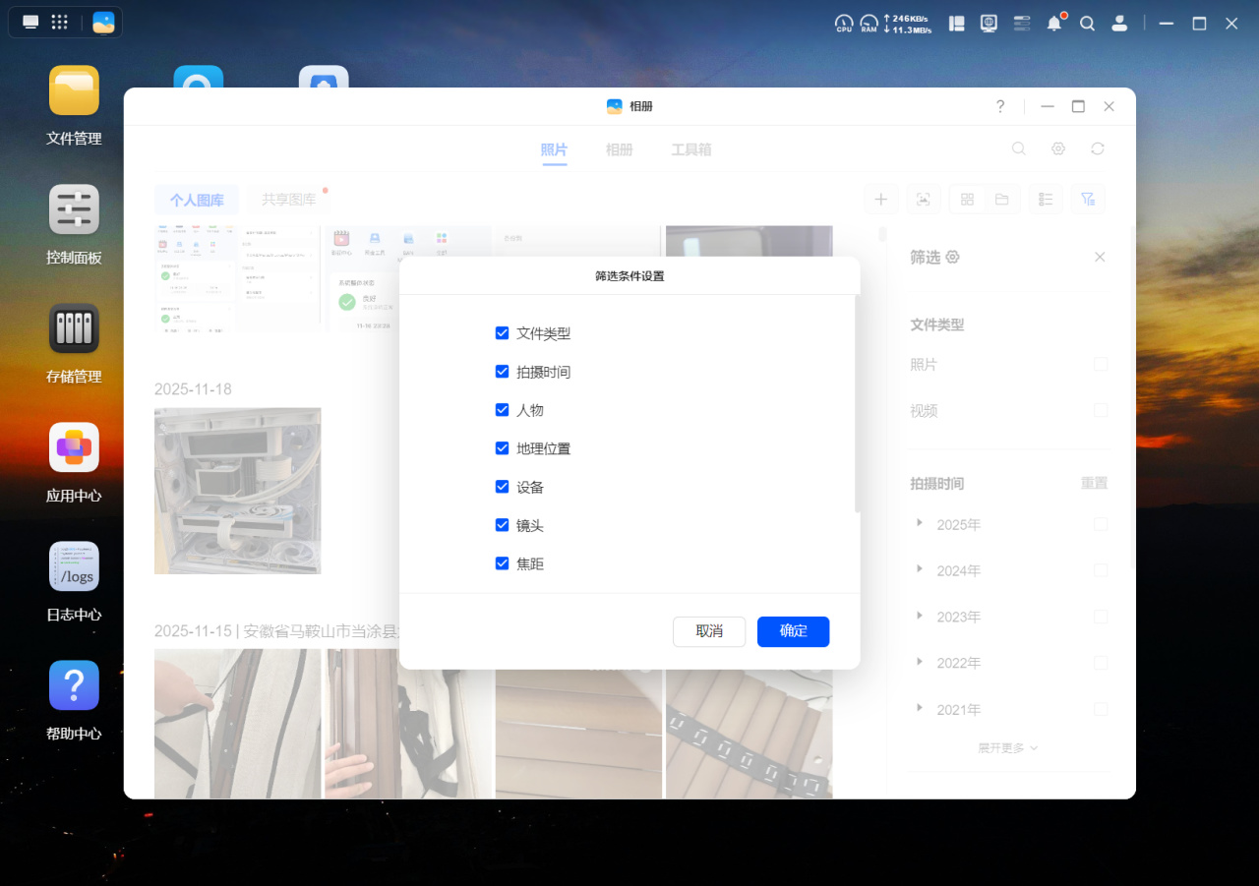Tick the 照片 checkbox in filter panel
The image size is (1259, 886).
1101,364
